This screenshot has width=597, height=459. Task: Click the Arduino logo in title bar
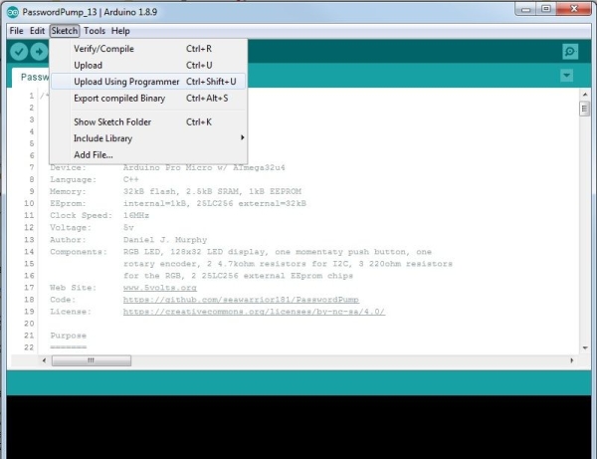(13, 12)
